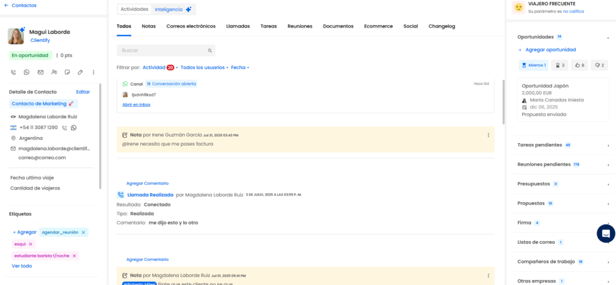Show won opportunities with thumbs-up 8
Viewport: 616px width, 285px height.
tap(579, 65)
